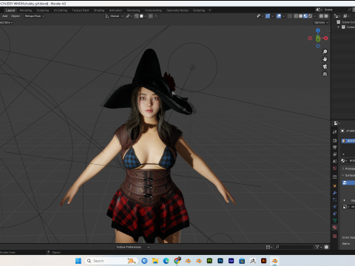Click the Z axis on navigation gizmo
The height and width of the screenshot is (266, 355).
[x=318, y=30]
